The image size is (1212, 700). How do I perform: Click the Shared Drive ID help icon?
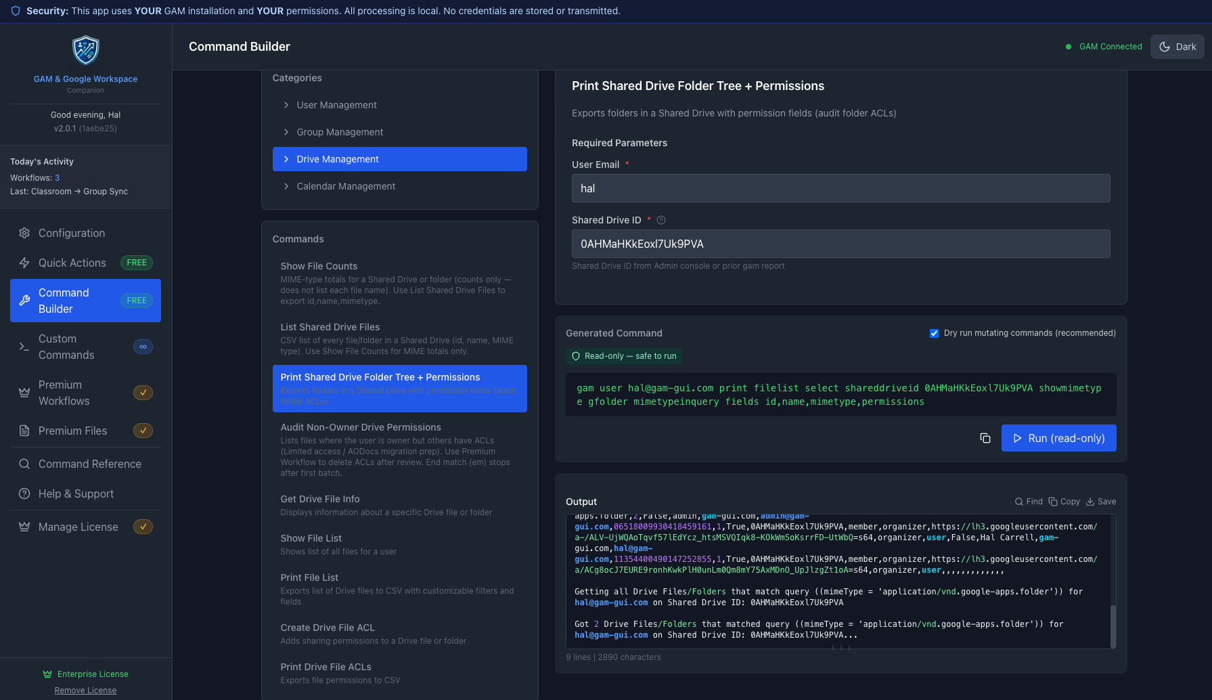[x=661, y=220]
